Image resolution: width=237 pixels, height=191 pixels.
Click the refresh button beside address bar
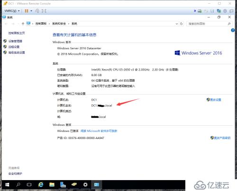(x=182, y=24)
